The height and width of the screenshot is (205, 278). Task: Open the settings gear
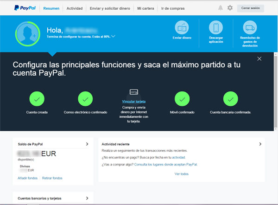pos(230,8)
